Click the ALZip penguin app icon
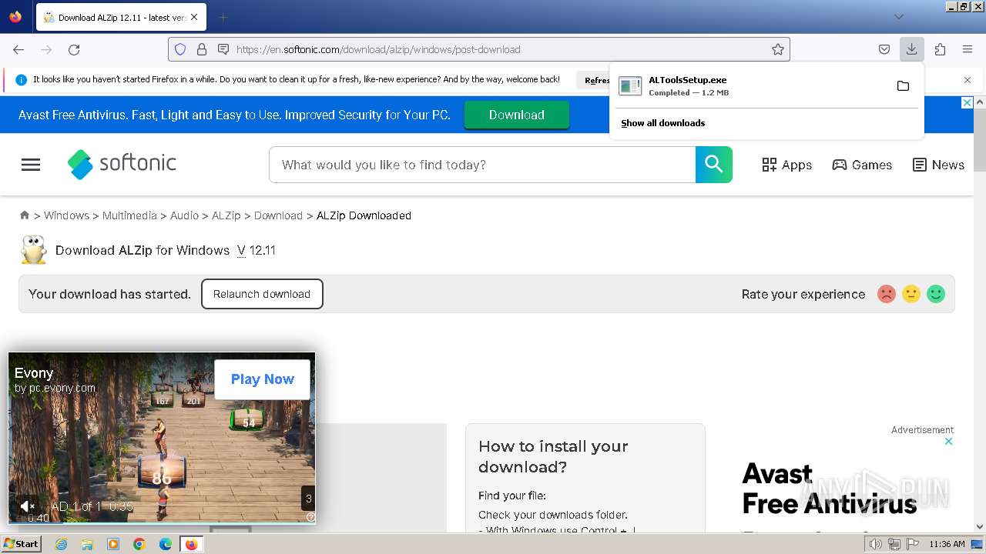This screenshot has height=554, width=986. (33, 250)
